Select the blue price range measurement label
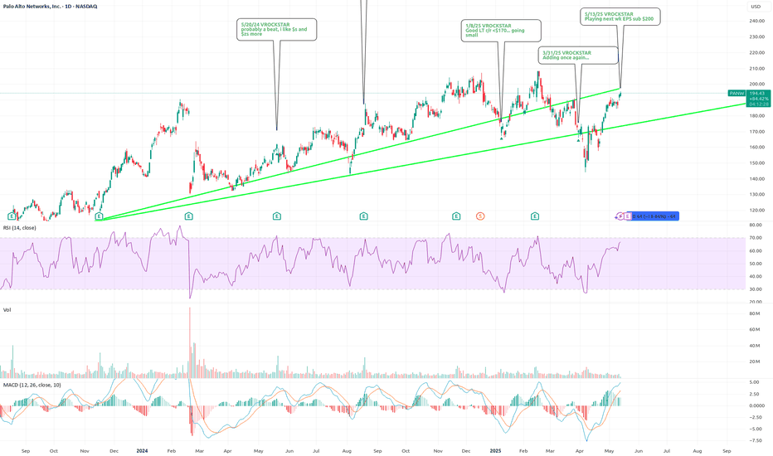 (x=655, y=216)
